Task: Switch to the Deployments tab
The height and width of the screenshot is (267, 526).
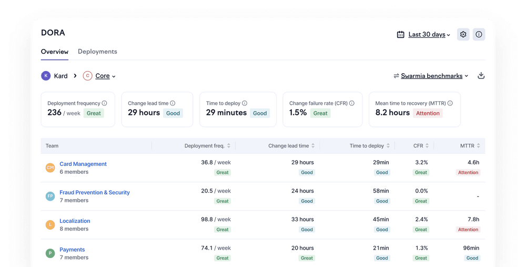Action: tap(97, 52)
